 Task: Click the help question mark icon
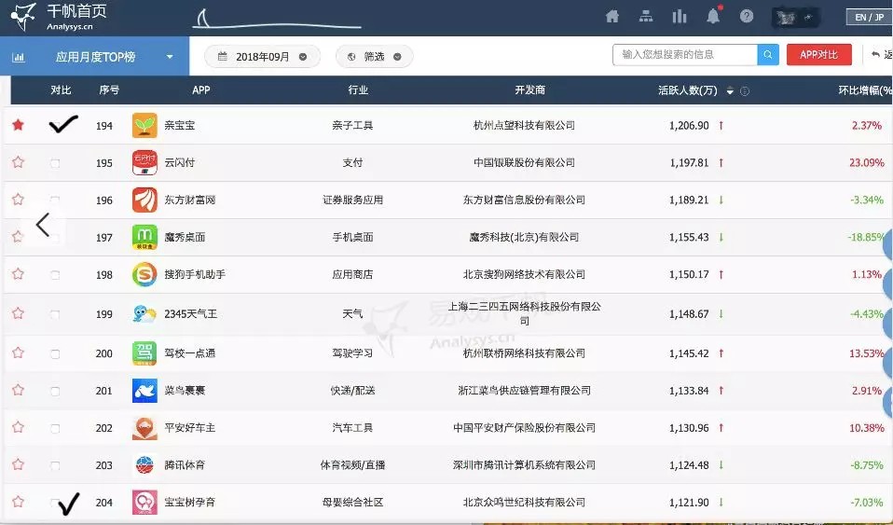(747, 16)
